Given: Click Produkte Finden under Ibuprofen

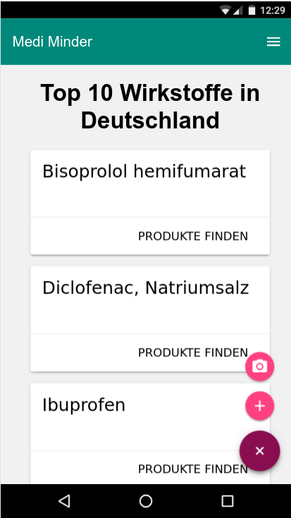Looking at the screenshot, I should (192, 469).
